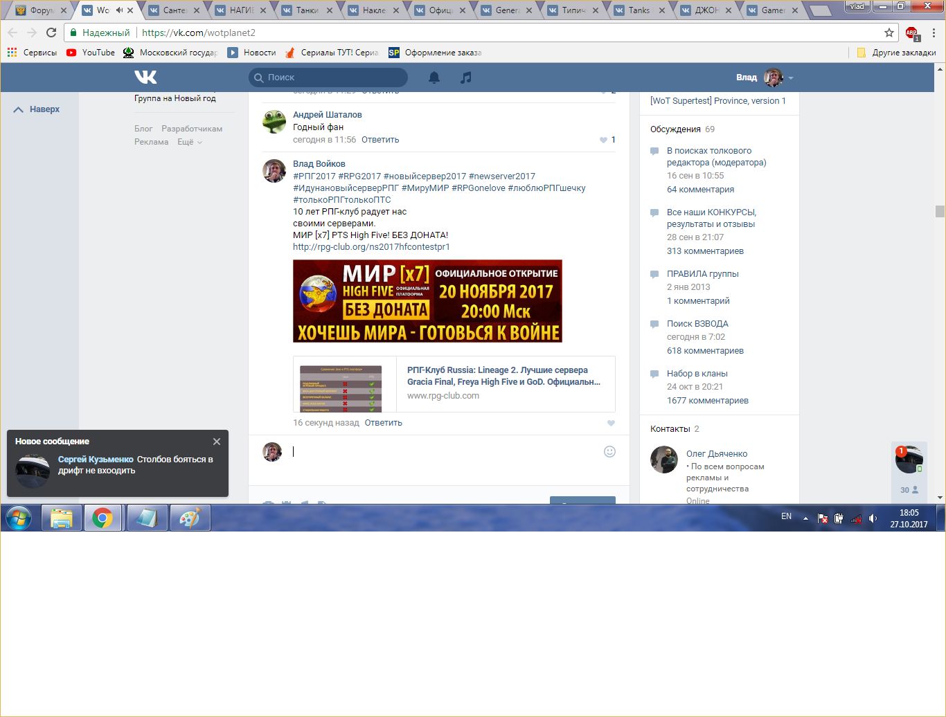Screen dimensions: 946x717
Task: Open Андрей Шаталов's frog avatar
Action: (274, 121)
